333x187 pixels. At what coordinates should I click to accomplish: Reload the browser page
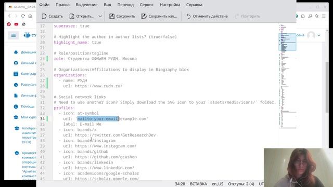23,16
